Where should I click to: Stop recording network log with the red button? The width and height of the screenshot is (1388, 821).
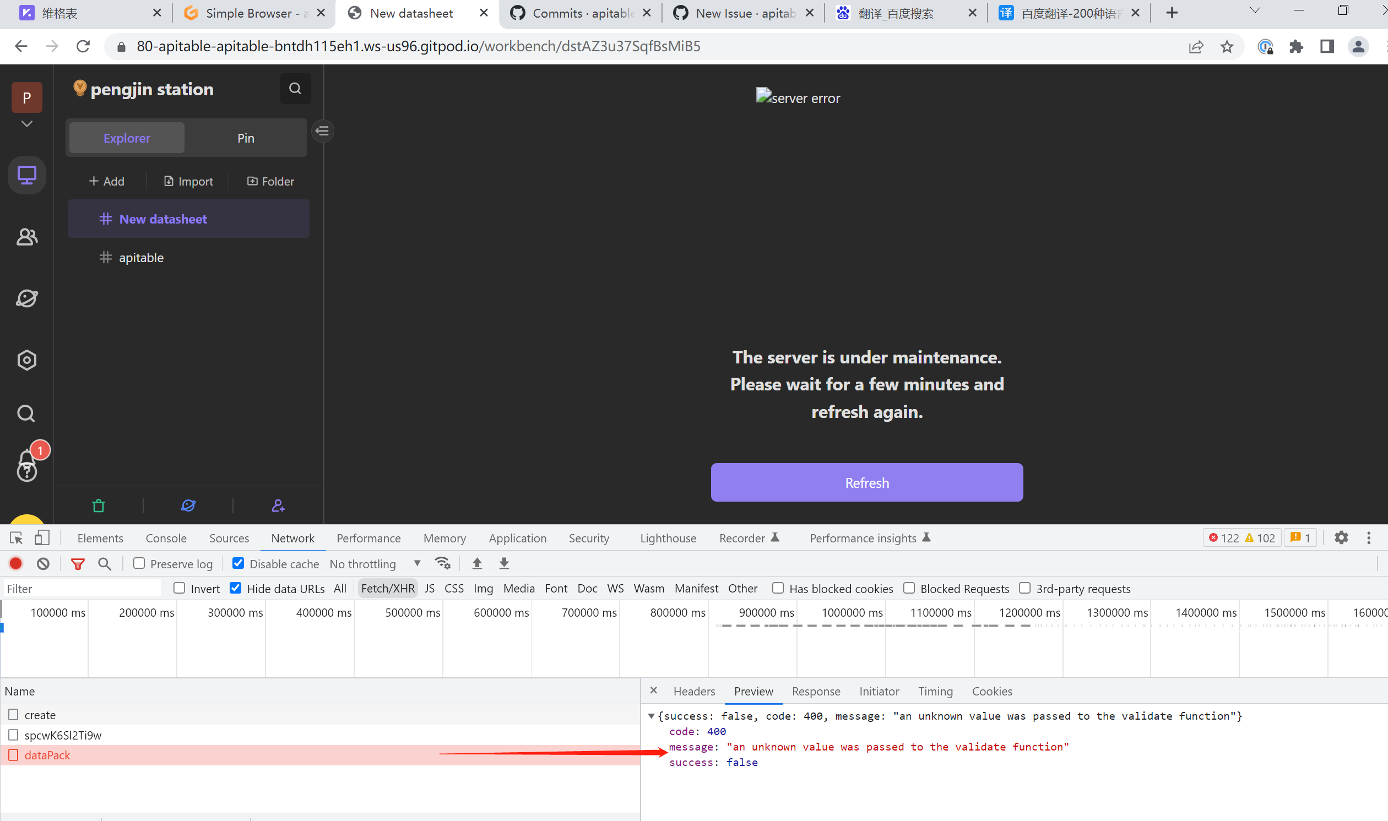pyautogui.click(x=15, y=564)
